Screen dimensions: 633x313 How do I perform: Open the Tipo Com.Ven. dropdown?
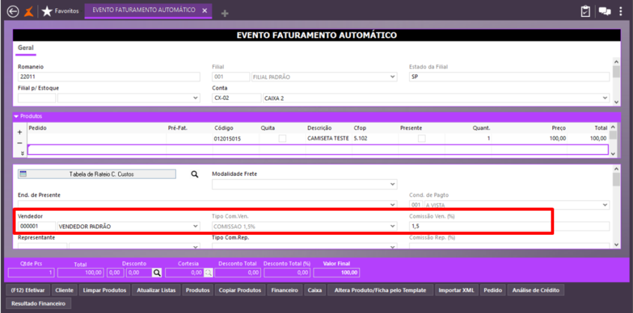pyautogui.click(x=392, y=226)
